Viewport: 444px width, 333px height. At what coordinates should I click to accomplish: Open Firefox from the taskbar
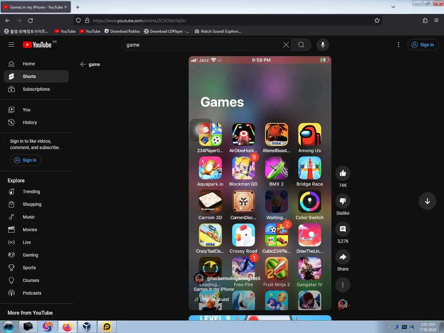[67, 327]
